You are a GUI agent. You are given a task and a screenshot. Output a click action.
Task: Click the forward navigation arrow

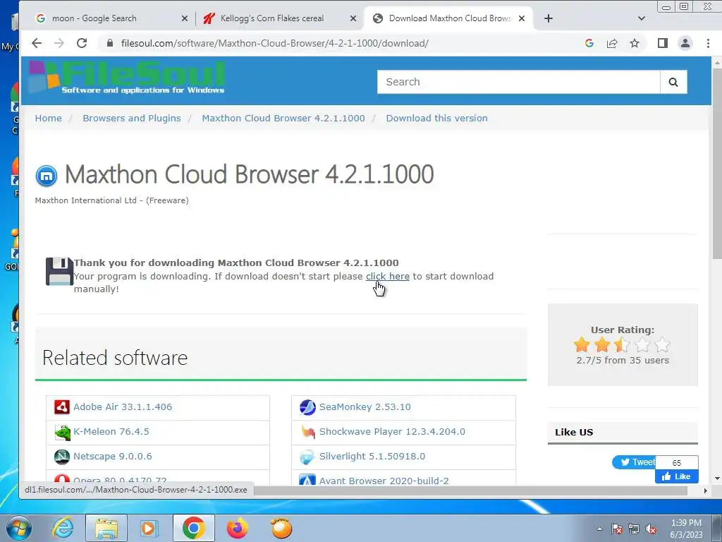[x=59, y=43]
